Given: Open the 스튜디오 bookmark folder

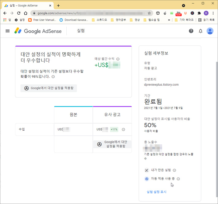Looking at the screenshot, I should (x=99, y=20).
